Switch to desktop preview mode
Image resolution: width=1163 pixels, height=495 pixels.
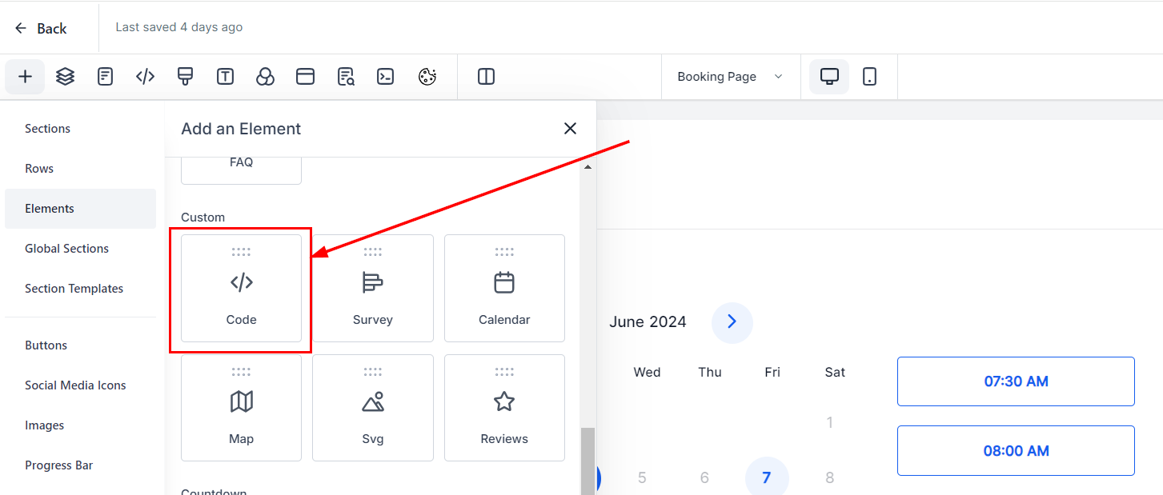tap(829, 77)
